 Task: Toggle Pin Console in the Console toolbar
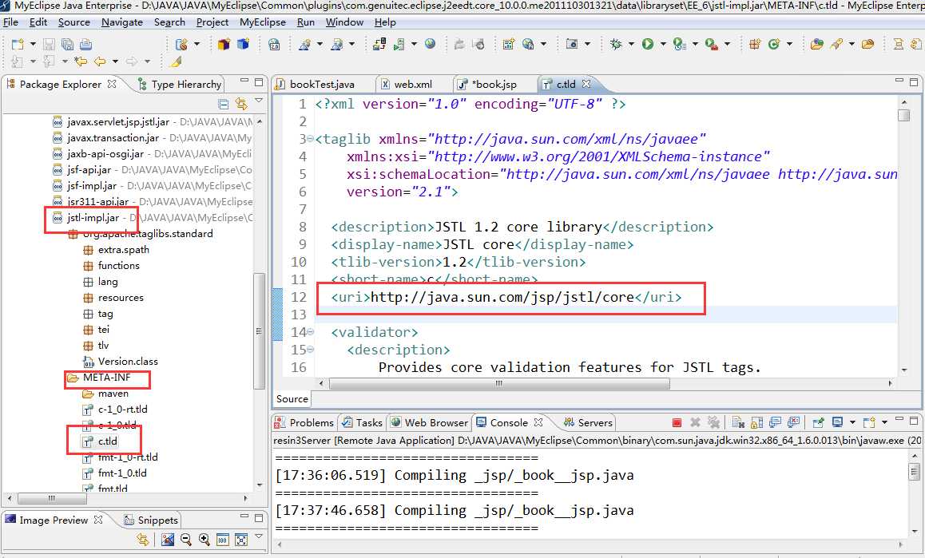(x=818, y=422)
